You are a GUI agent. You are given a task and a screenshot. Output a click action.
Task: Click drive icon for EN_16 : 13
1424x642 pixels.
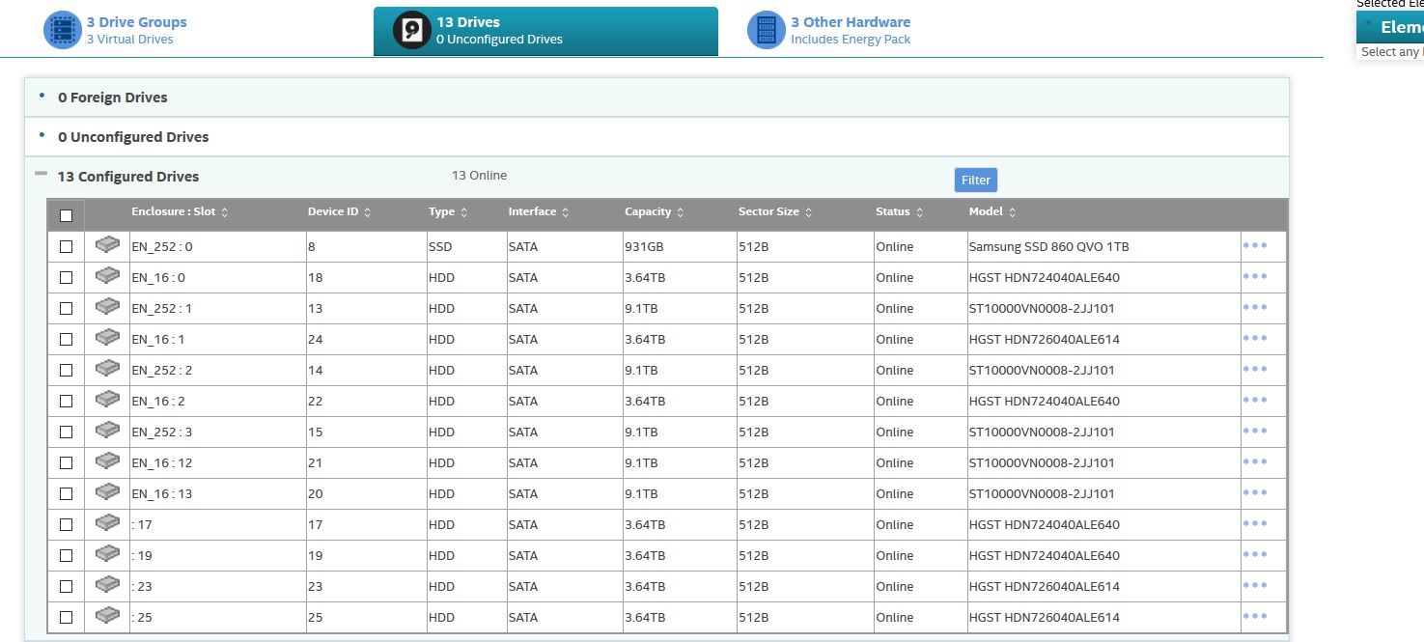[107, 492]
